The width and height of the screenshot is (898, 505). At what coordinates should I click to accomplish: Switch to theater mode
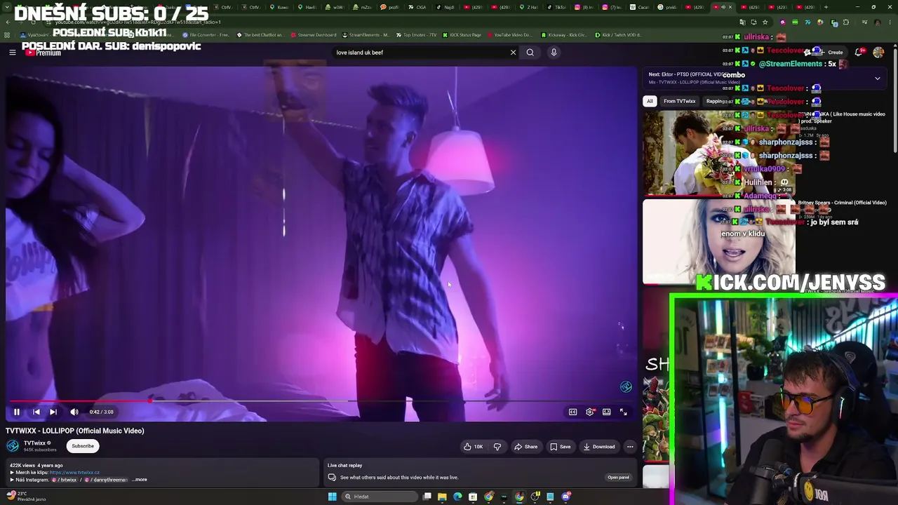[x=607, y=412]
